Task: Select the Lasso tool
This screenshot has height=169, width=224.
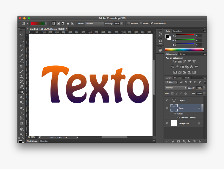Action: (21, 45)
